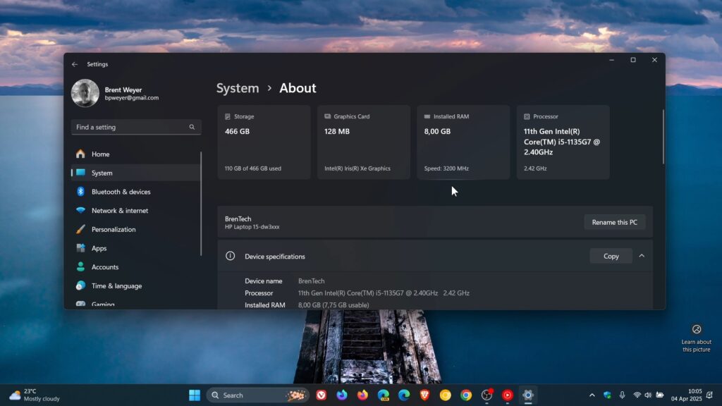This screenshot has width=722, height=406.
Task: Click the Home house icon in sidebar
Action: (80, 154)
